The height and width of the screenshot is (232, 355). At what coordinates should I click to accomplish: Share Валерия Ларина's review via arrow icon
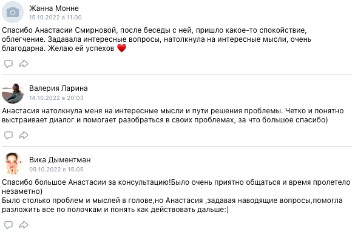click(24, 135)
